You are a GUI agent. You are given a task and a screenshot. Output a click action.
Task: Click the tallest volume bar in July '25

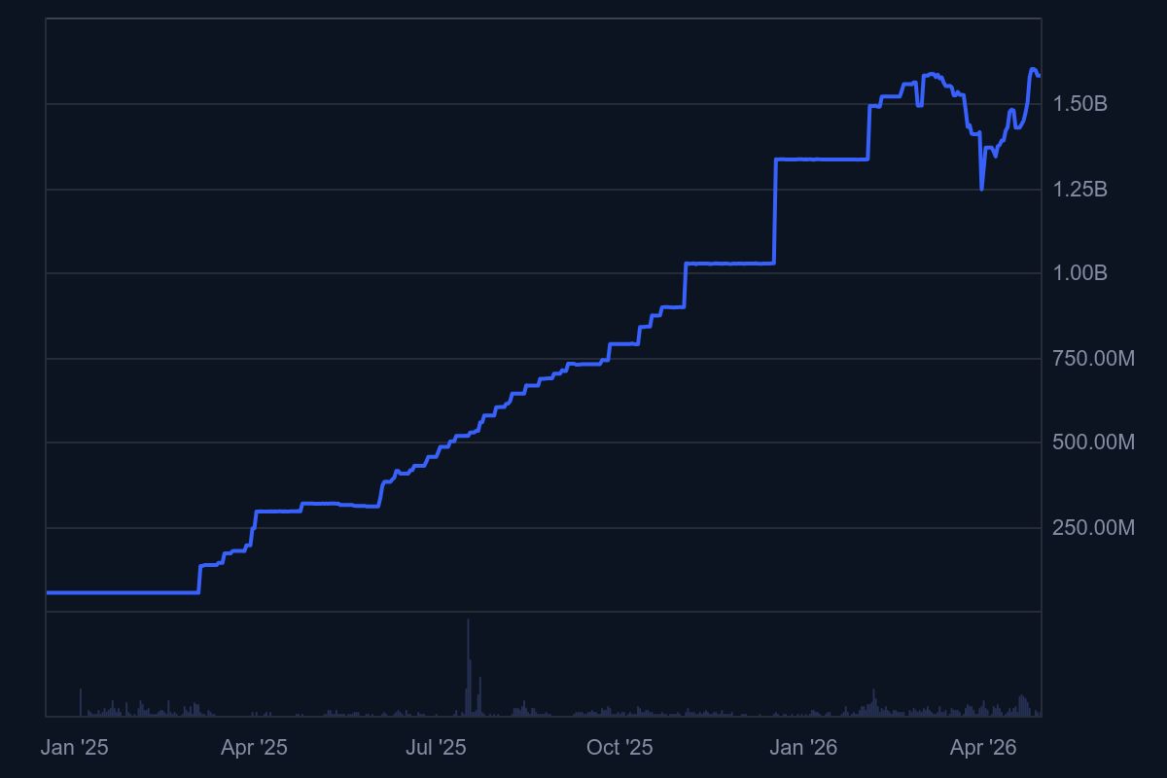tap(468, 667)
